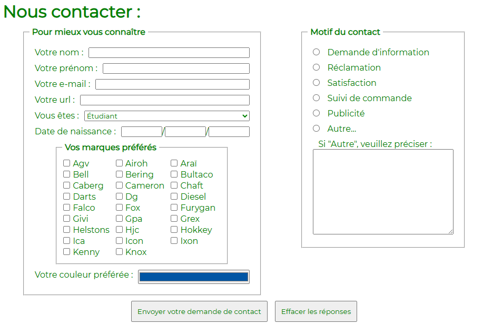The width and height of the screenshot is (483, 324).
Task: Focus the Votre e-mail input field
Action: 172,84
